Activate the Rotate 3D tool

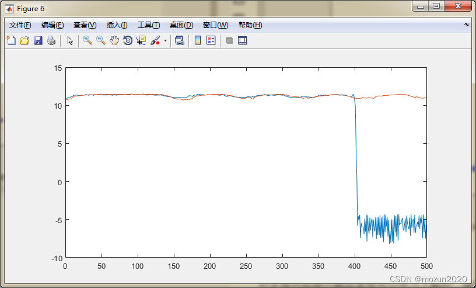coord(128,40)
